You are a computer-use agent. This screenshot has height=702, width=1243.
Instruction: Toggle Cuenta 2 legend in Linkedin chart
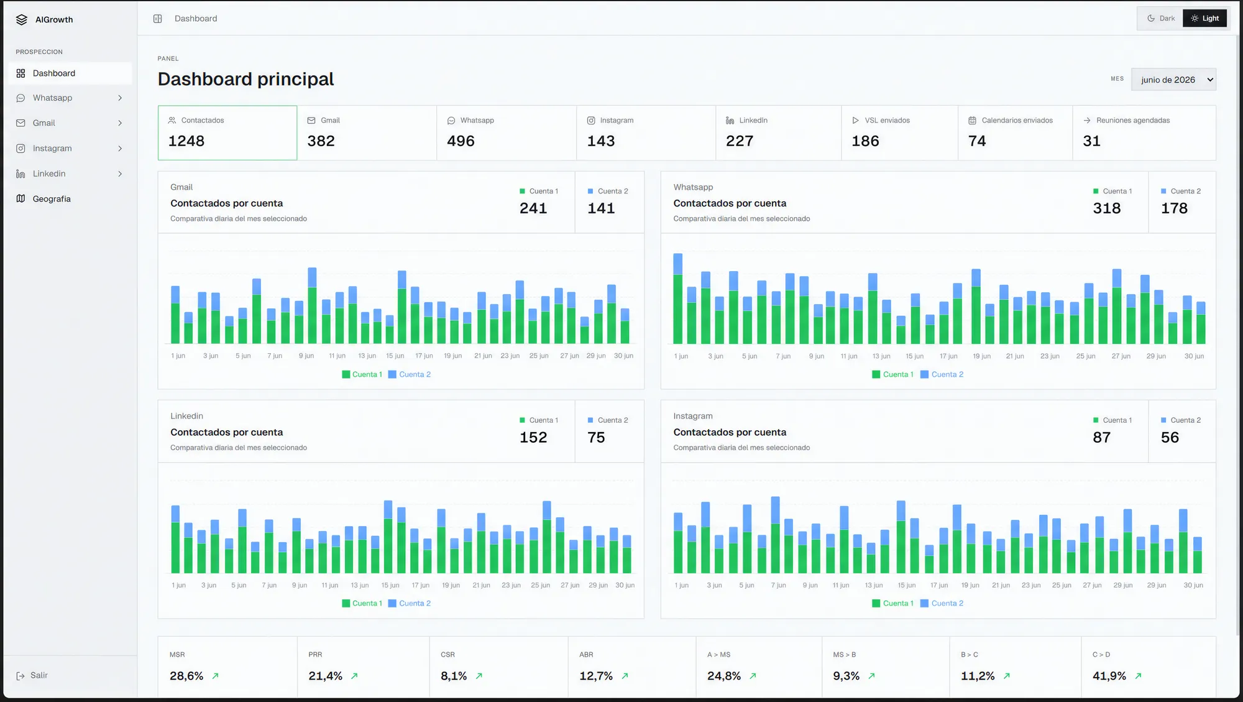coord(410,603)
